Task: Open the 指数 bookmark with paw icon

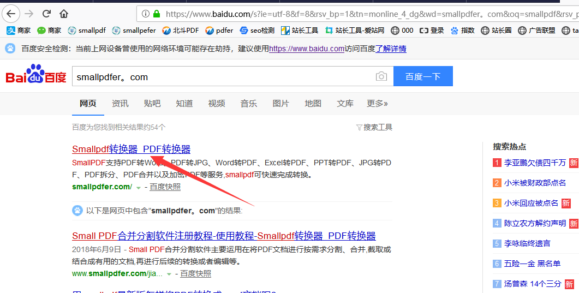Action: click(462, 31)
